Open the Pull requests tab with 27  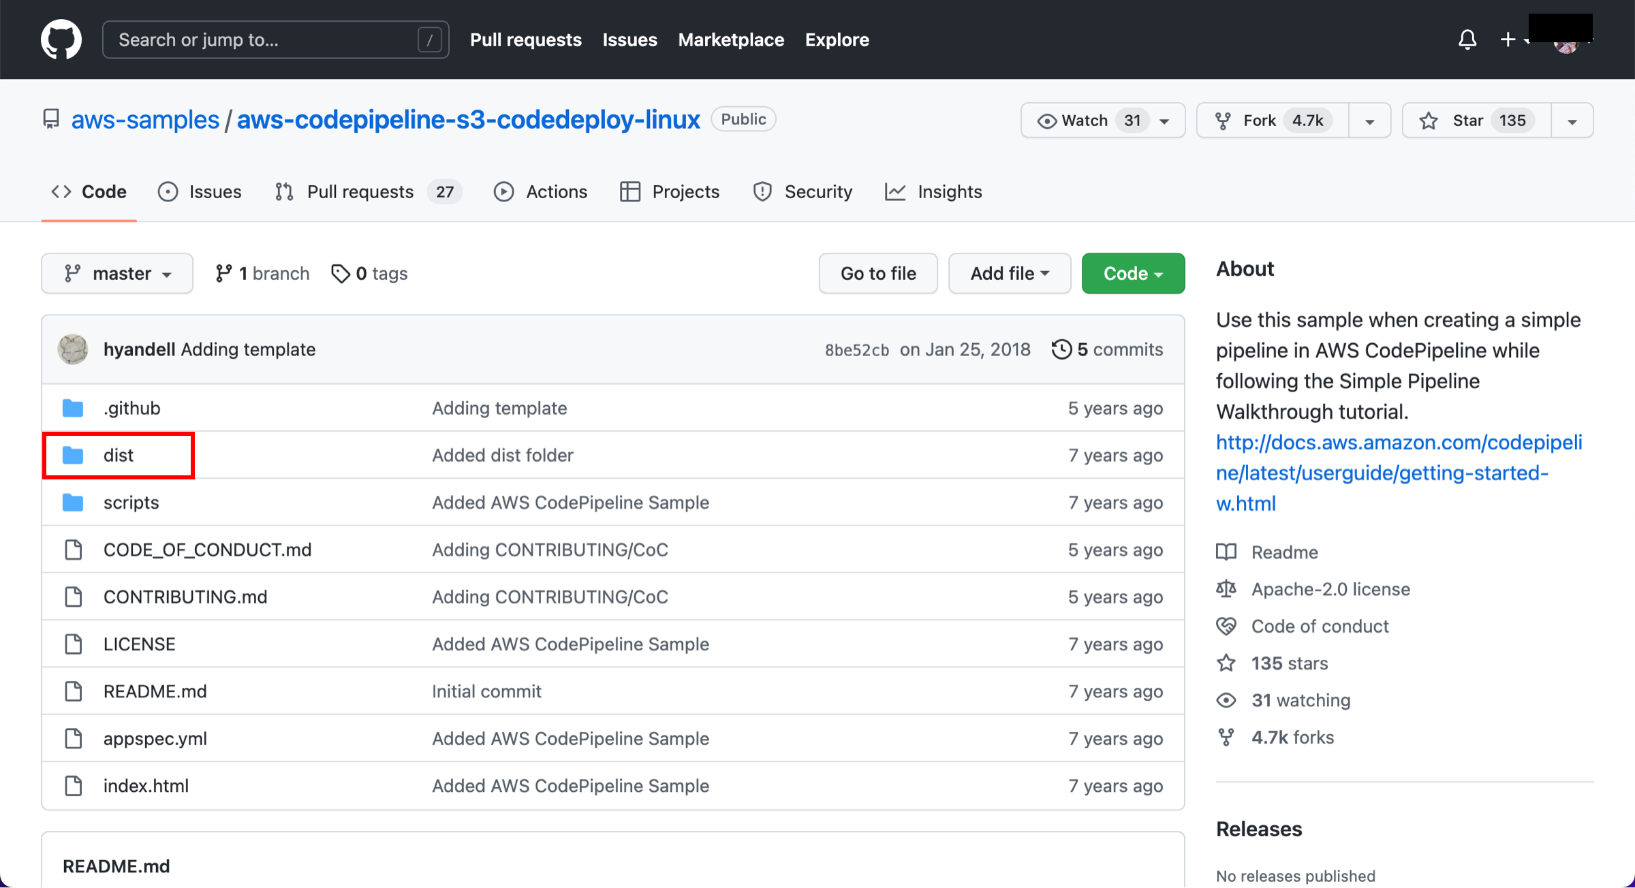click(x=368, y=192)
